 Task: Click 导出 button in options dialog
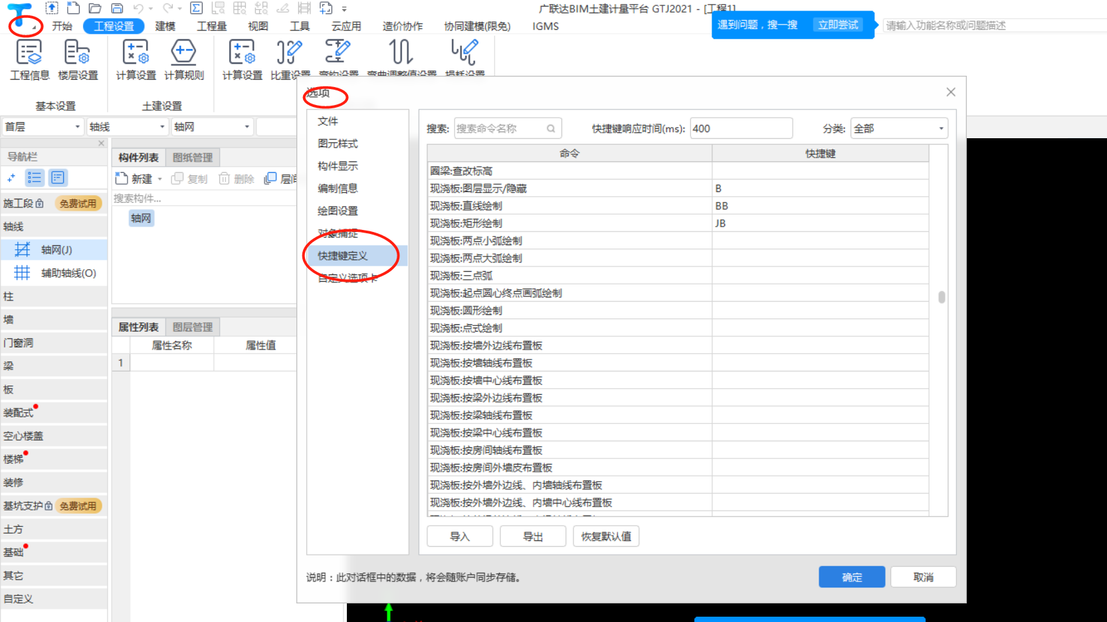click(x=533, y=536)
